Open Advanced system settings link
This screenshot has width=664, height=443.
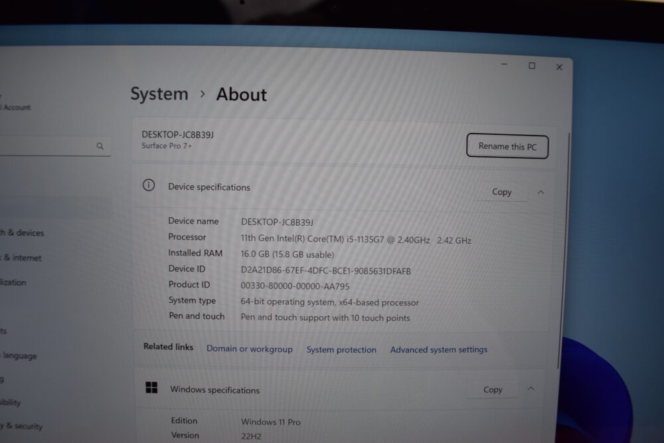pos(439,349)
